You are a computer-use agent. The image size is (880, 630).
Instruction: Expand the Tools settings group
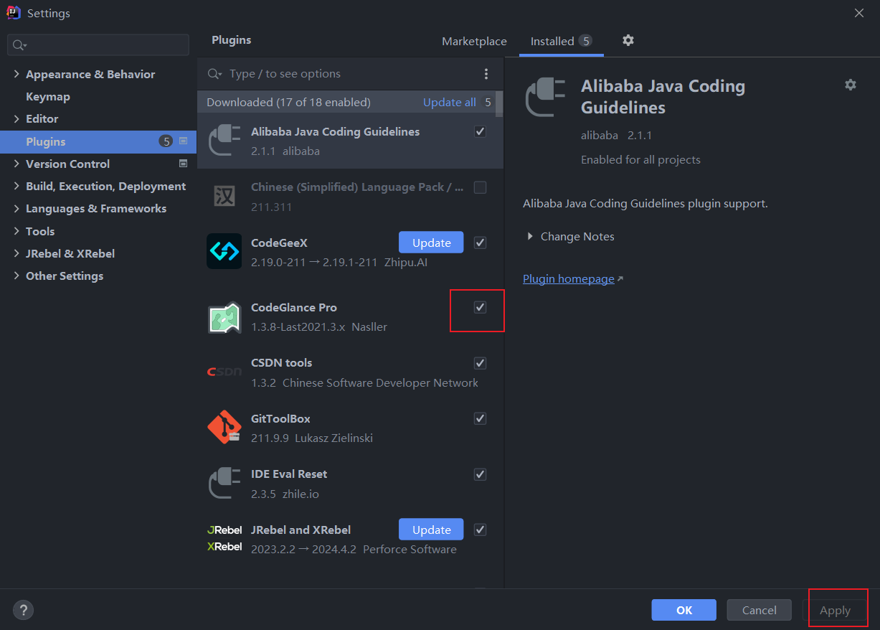coord(16,231)
